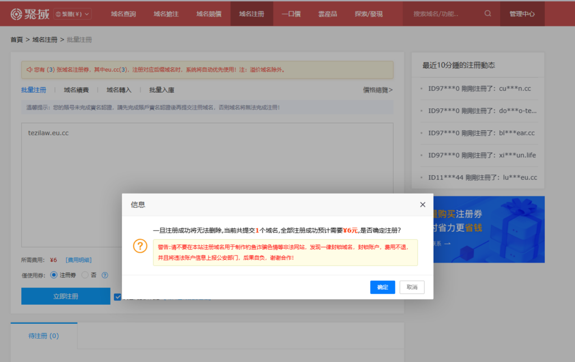Open the 管理中心 menu
The image size is (575, 362).
point(522,12)
